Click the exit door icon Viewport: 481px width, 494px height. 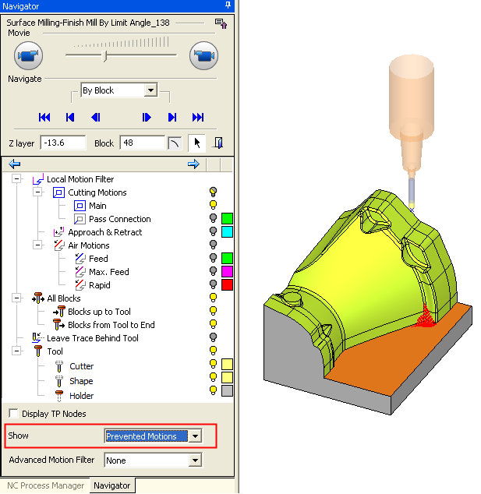tap(218, 143)
